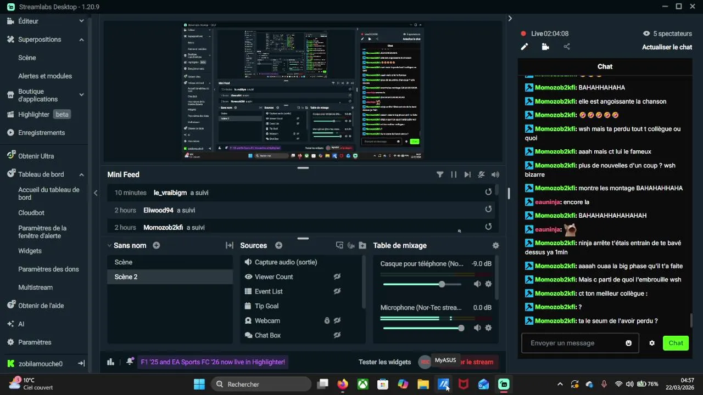Collapse the Éditeur sidebar section
703x395 pixels.
pos(81,21)
